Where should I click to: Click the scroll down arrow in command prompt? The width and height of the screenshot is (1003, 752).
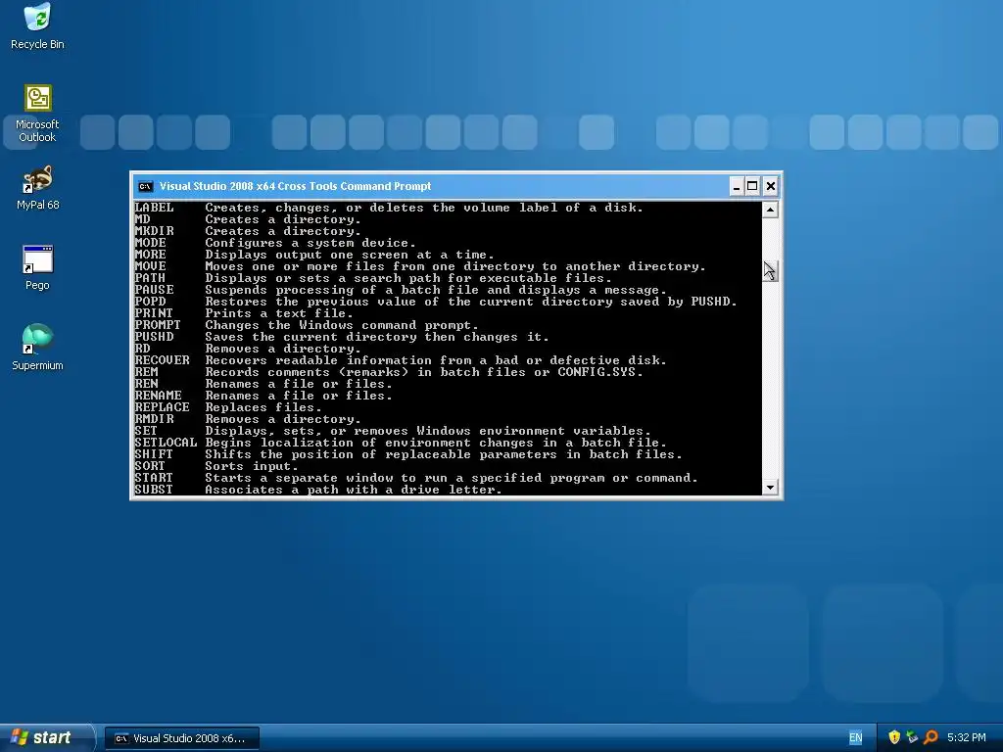tap(770, 488)
